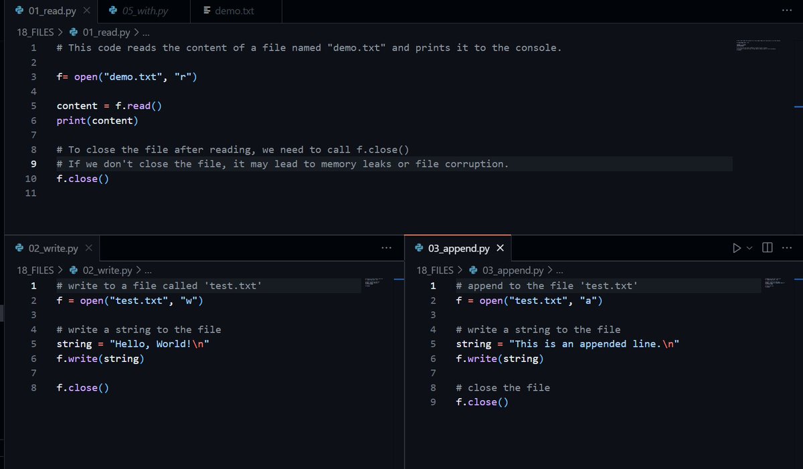Click comment about memory leaks or file corruption
The image size is (803, 469).
click(282, 164)
